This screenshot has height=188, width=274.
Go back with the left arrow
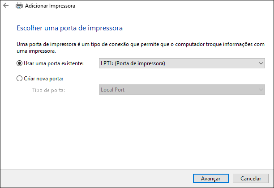pos(6,6)
